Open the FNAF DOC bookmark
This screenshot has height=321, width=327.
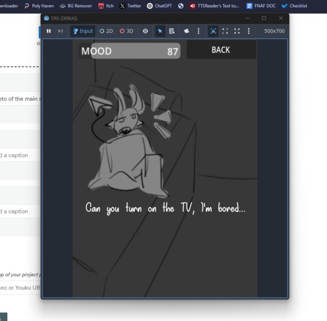point(261,6)
